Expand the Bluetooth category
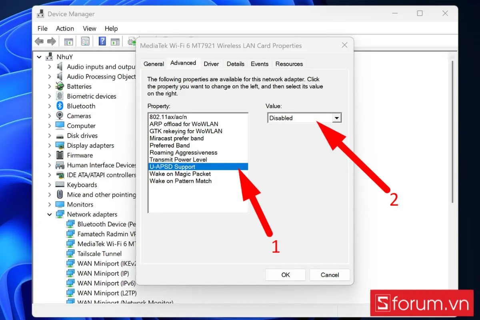The image size is (480, 320). tap(50, 106)
